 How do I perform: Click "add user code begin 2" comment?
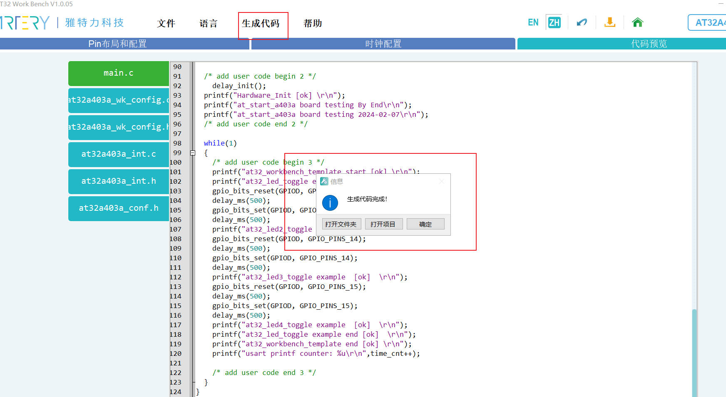[x=260, y=76]
